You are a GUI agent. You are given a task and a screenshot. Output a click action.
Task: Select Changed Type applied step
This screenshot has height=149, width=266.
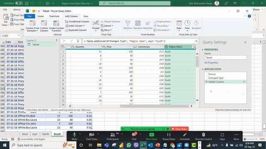click(216, 78)
